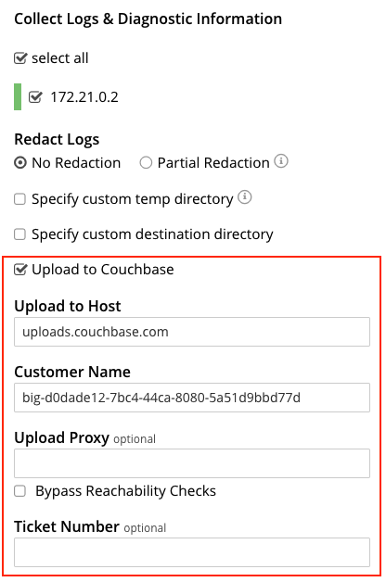Viewport: 386px width, 582px height.
Task: Click the Upload to Host label
Action: (x=68, y=306)
